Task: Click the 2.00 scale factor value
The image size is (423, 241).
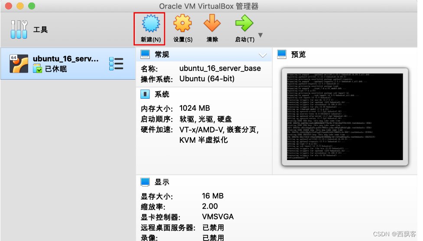Action: click(x=210, y=206)
